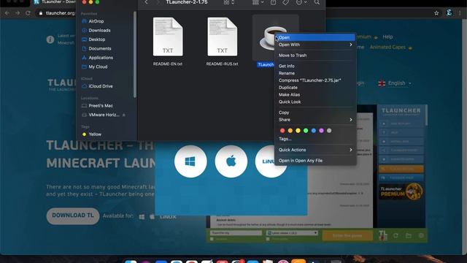Open English language dropdown on website
Viewport: 467px width, 263px height.
[395, 83]
